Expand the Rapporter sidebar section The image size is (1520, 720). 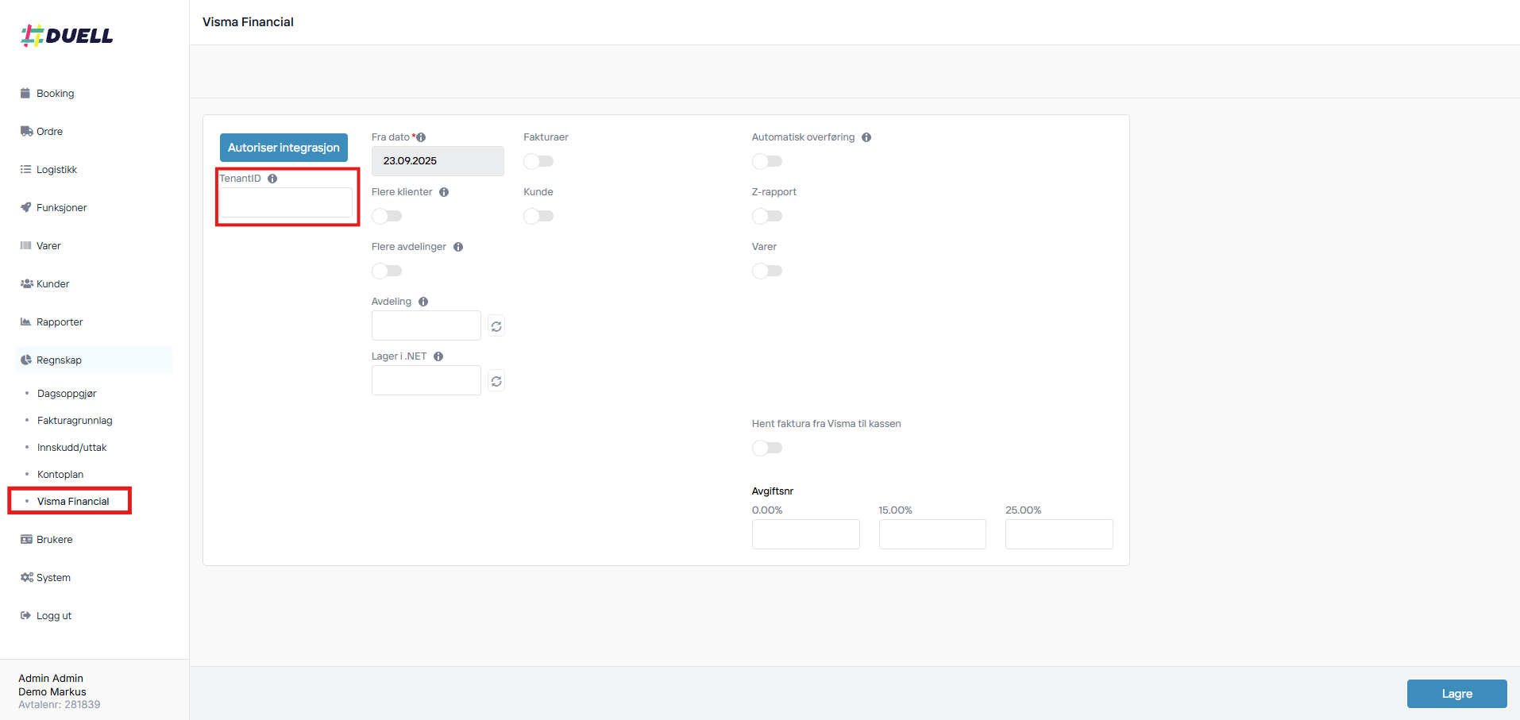click(60, 321)
